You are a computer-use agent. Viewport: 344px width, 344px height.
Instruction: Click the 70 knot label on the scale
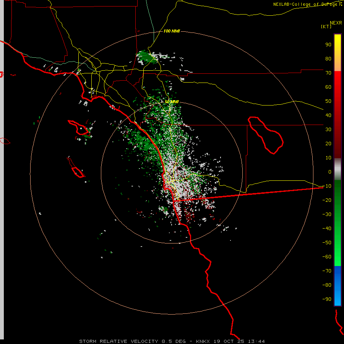tap(328, 73)
